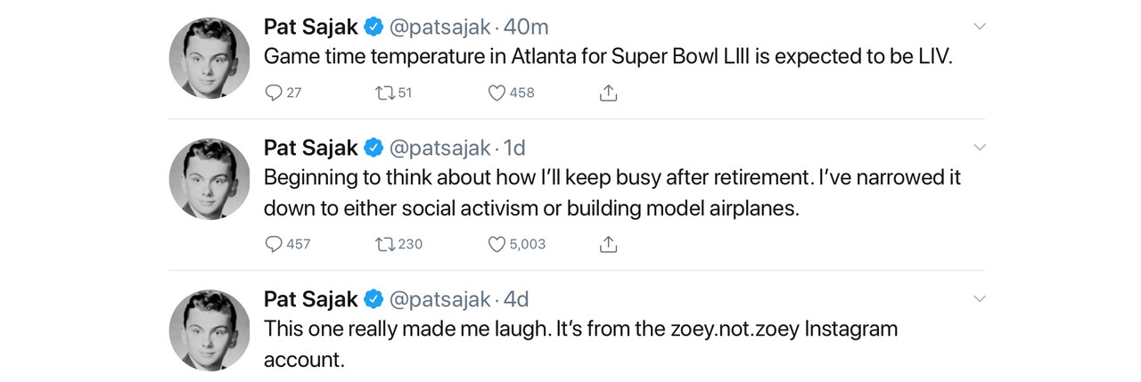Open the tweet text about zoey.not.zoey Instagram
Image resolution: width=1141 pixels, height=382 pixels.
point(579,329)
